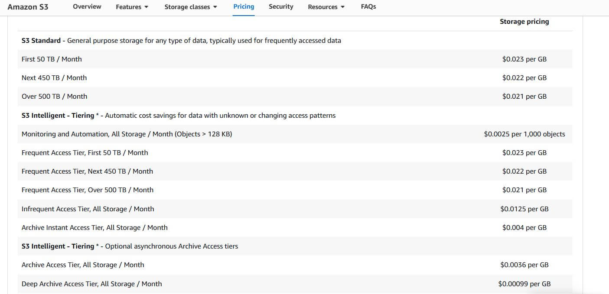Select the S3 Standard section heading

tap(41, 41)
